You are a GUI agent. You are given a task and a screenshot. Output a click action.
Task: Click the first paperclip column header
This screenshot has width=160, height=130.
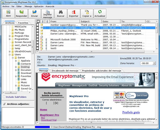43,21
